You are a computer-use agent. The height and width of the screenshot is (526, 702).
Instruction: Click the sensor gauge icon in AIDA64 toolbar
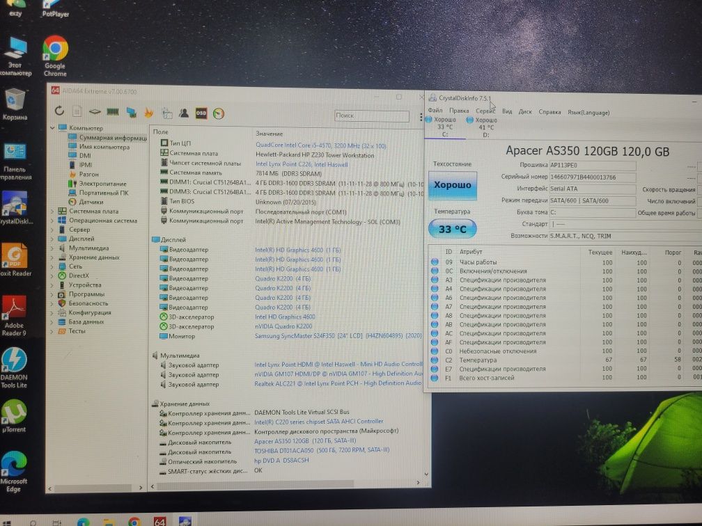click(x=219, y=113)
